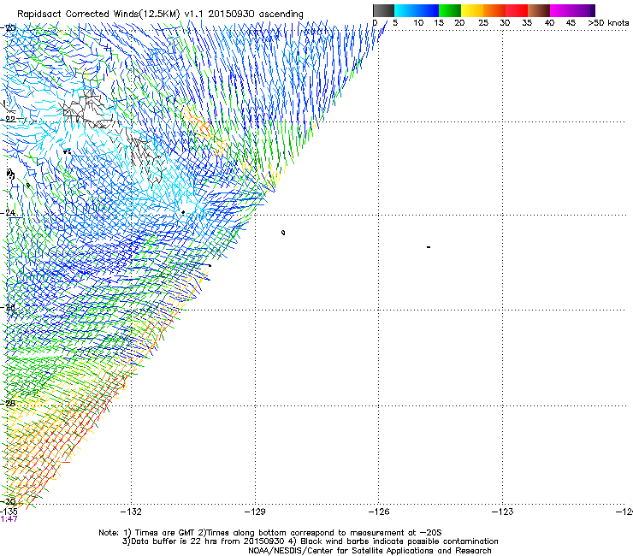Click the '-24' latitude axis label
633x556 pixels.
(x=8, y=213)
